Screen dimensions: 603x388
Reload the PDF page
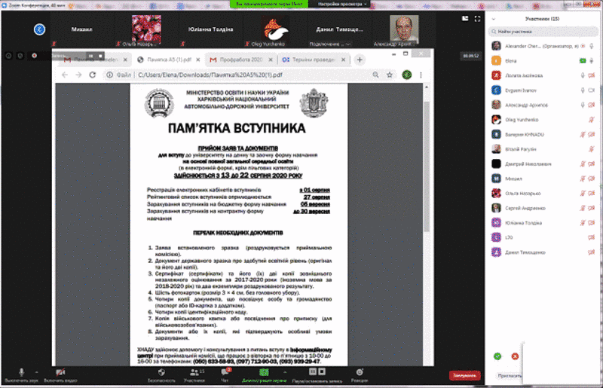coord(93,75)
